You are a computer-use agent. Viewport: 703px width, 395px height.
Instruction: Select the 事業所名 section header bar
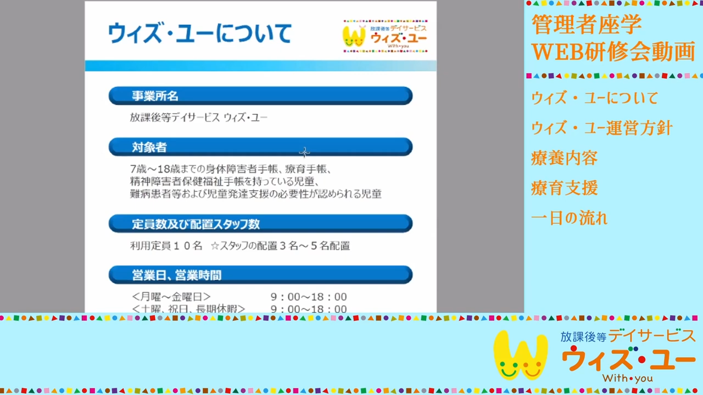pyautogui.click(x=260, y=95)
